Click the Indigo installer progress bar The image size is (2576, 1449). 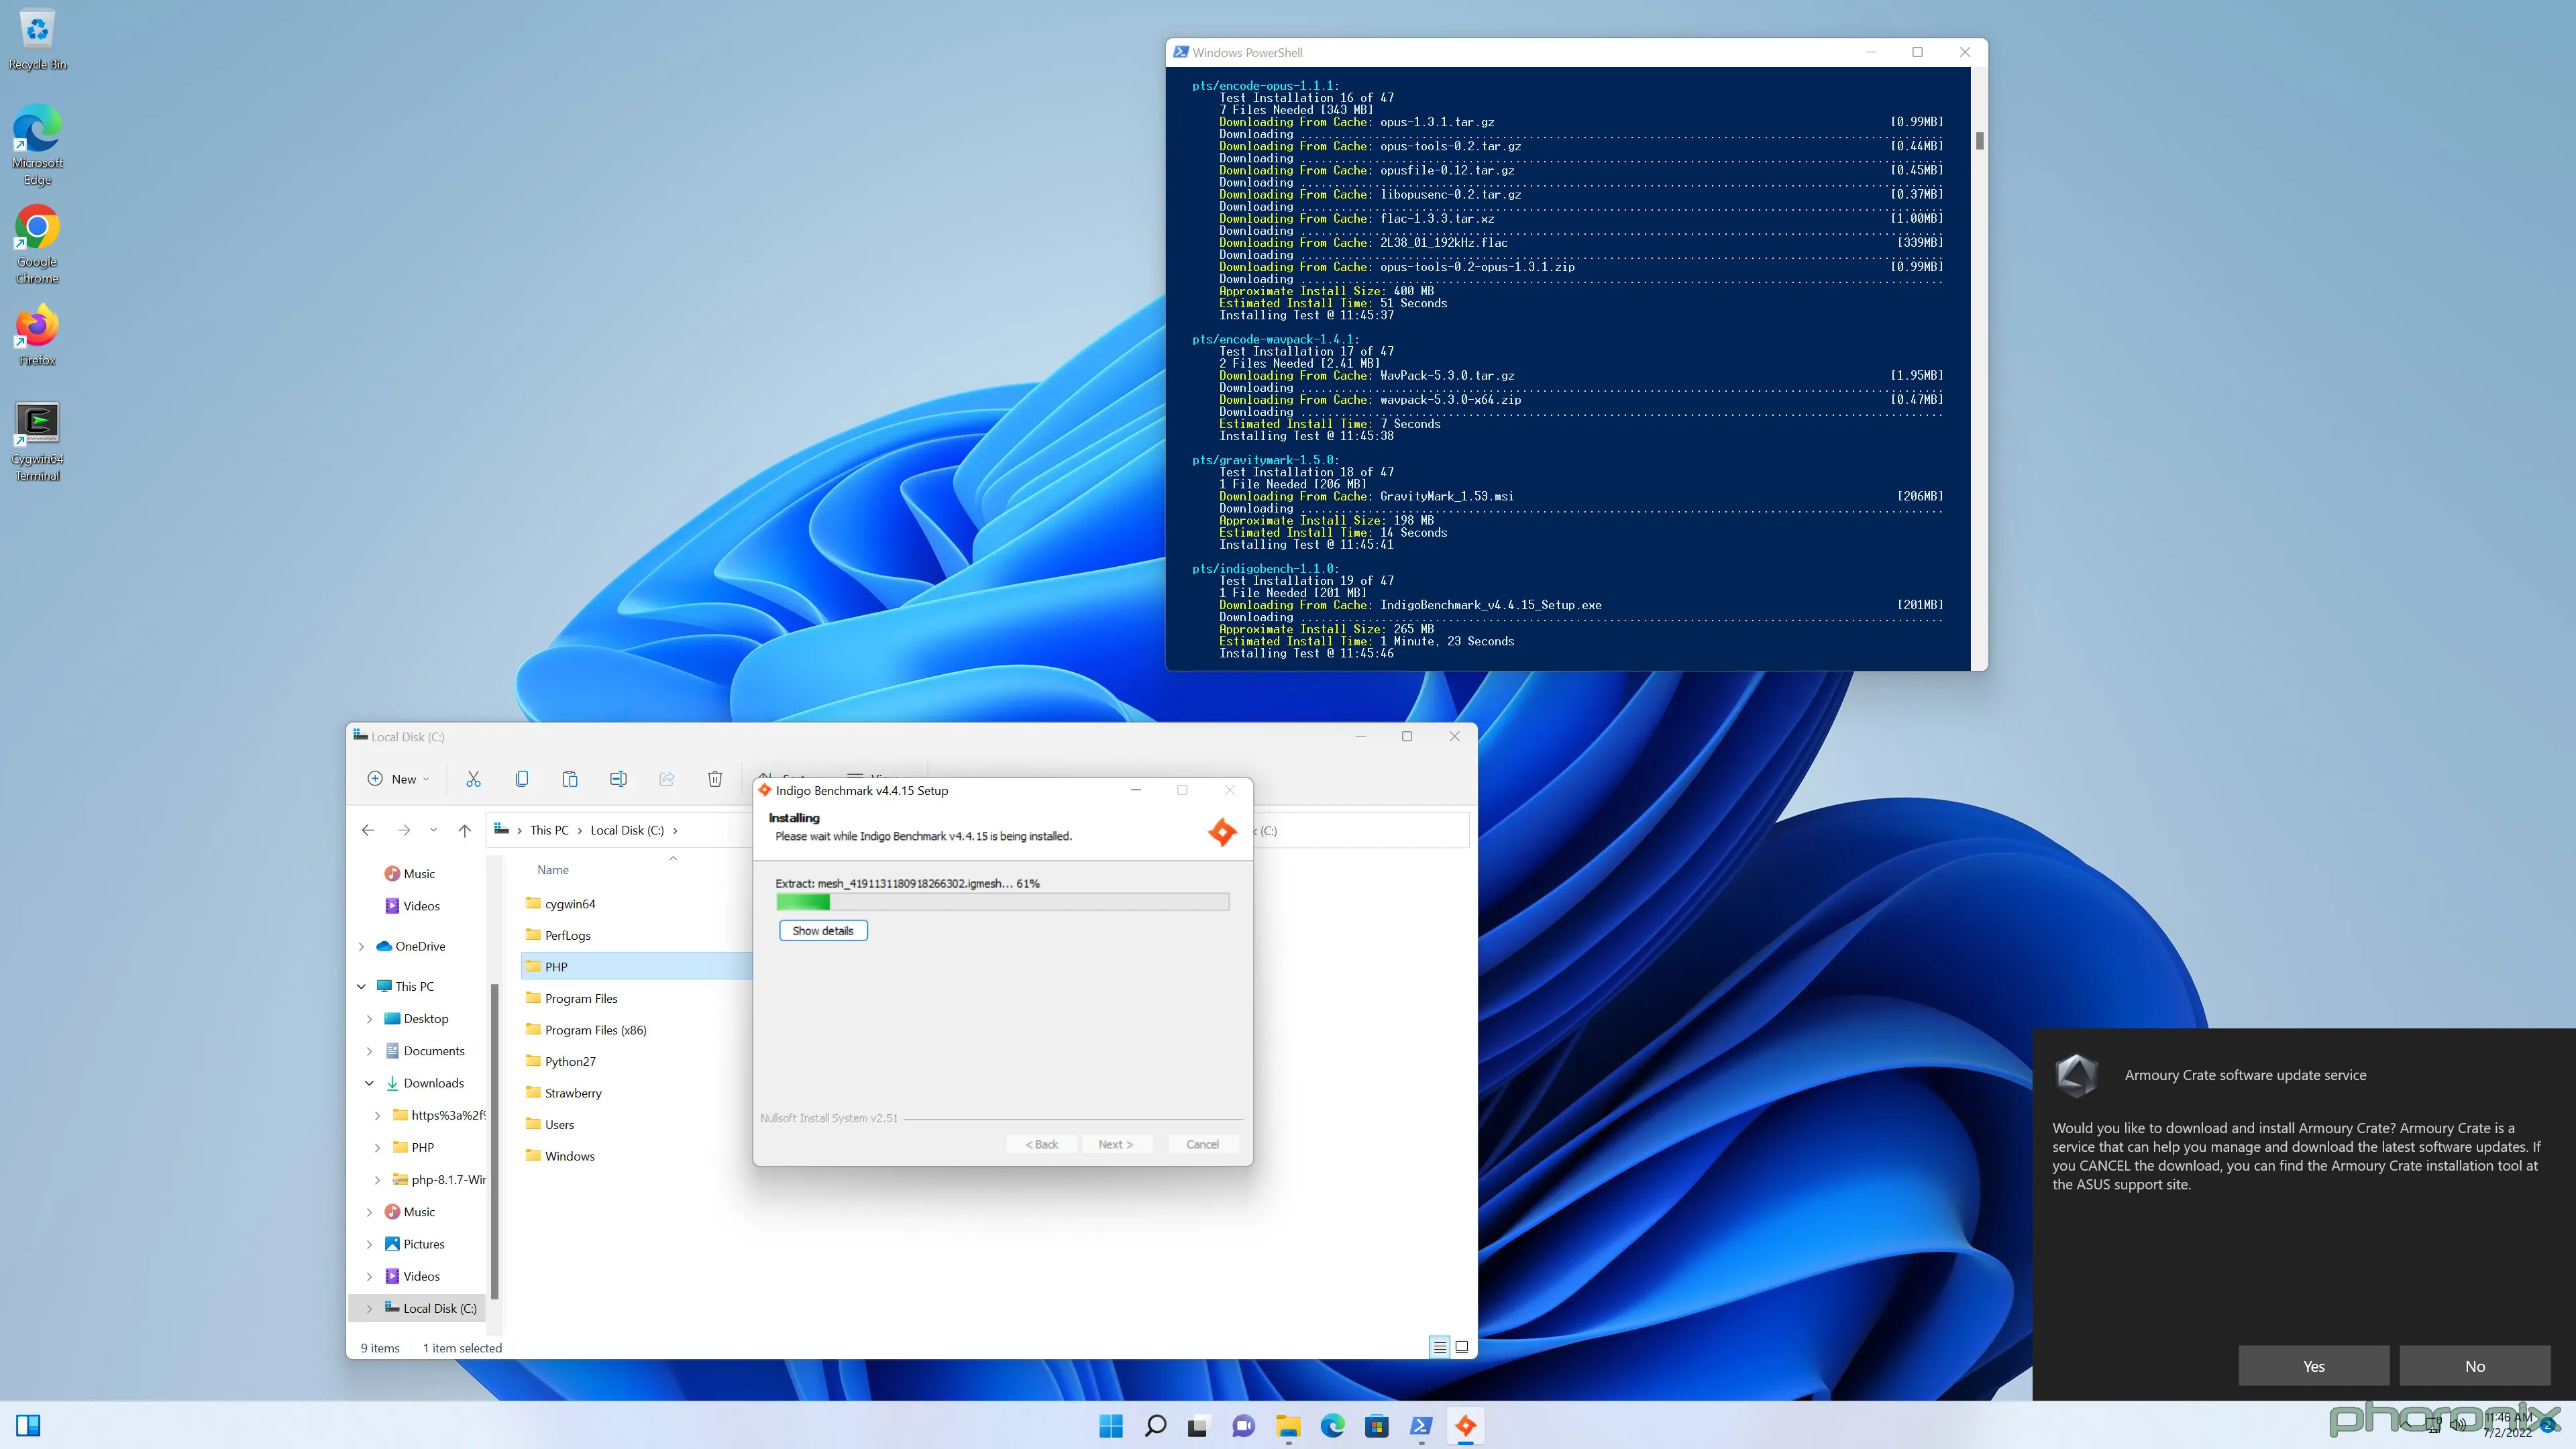click(1002, 902)
